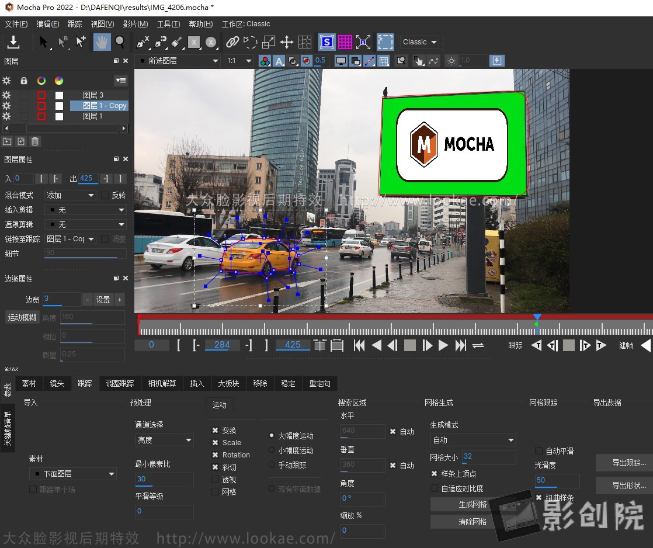Switch to the 插入 module tab
Viewport: 653px width, 548px height.
197,384
